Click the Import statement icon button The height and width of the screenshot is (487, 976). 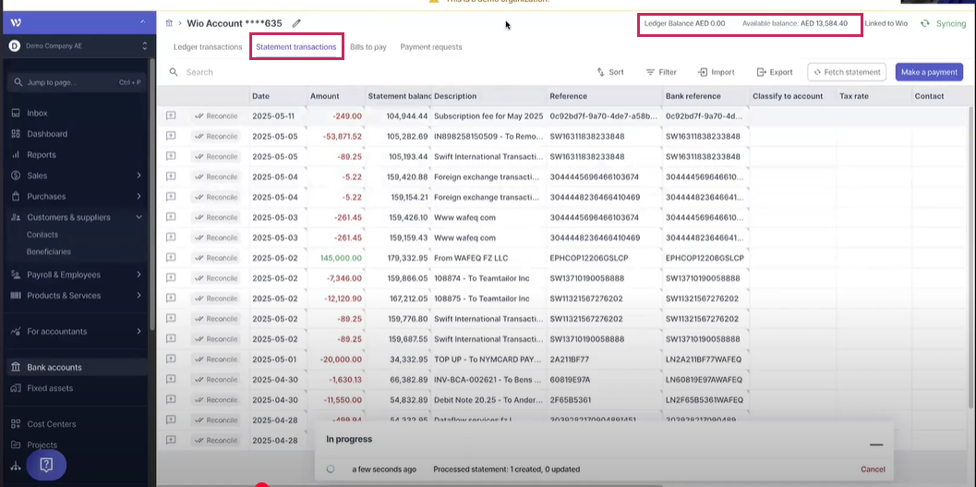click(x=716, y=72)
